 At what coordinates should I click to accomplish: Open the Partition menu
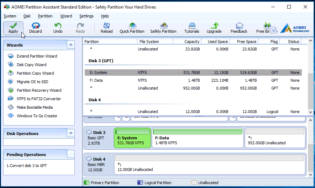click(45, 16)
